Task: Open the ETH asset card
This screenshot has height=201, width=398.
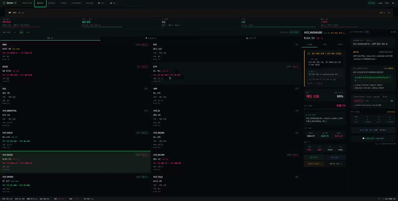Action: pyautogui.click(x=226, y=74)
